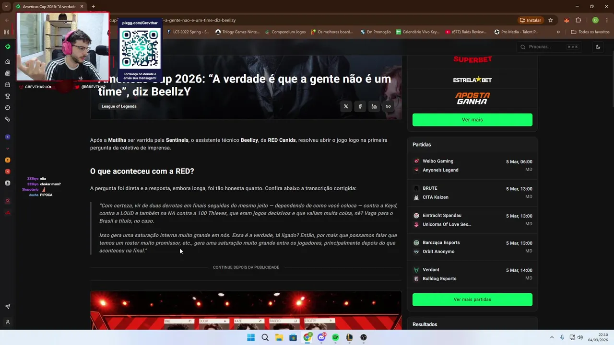
Task: Open the Chrome three-dot menu
Action: click(x=607, y=20)
